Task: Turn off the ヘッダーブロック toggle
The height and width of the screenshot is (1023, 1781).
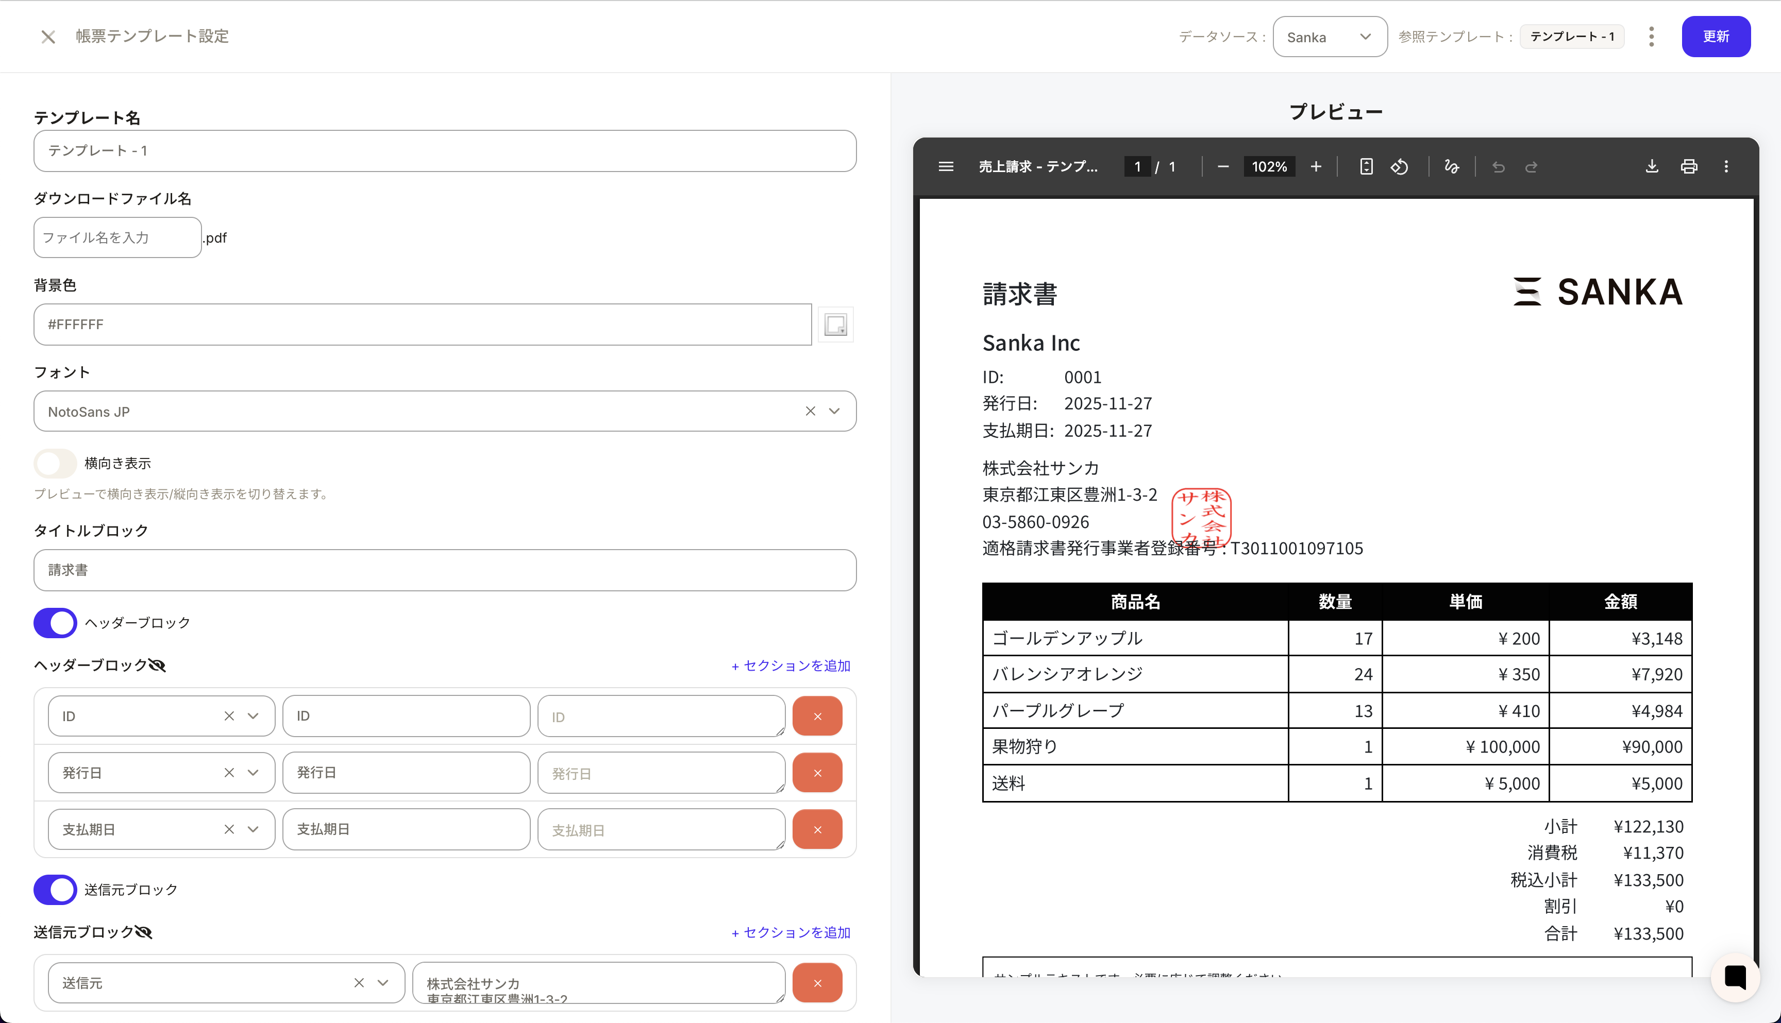Action: (x=55, y=623)
